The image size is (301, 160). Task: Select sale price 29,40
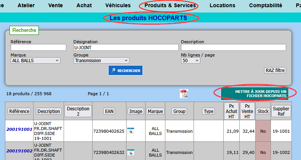(248, 152)
